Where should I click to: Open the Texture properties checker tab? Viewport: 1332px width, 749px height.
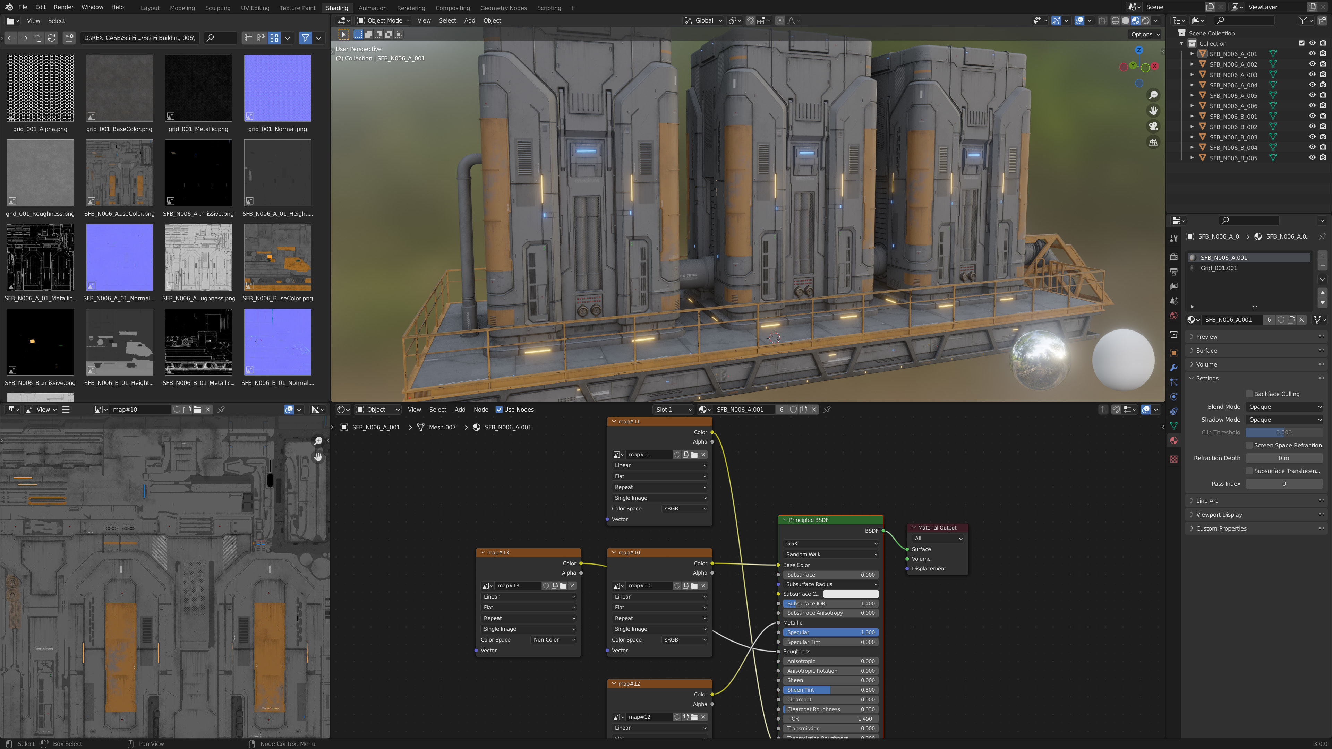pos(1174,459)
